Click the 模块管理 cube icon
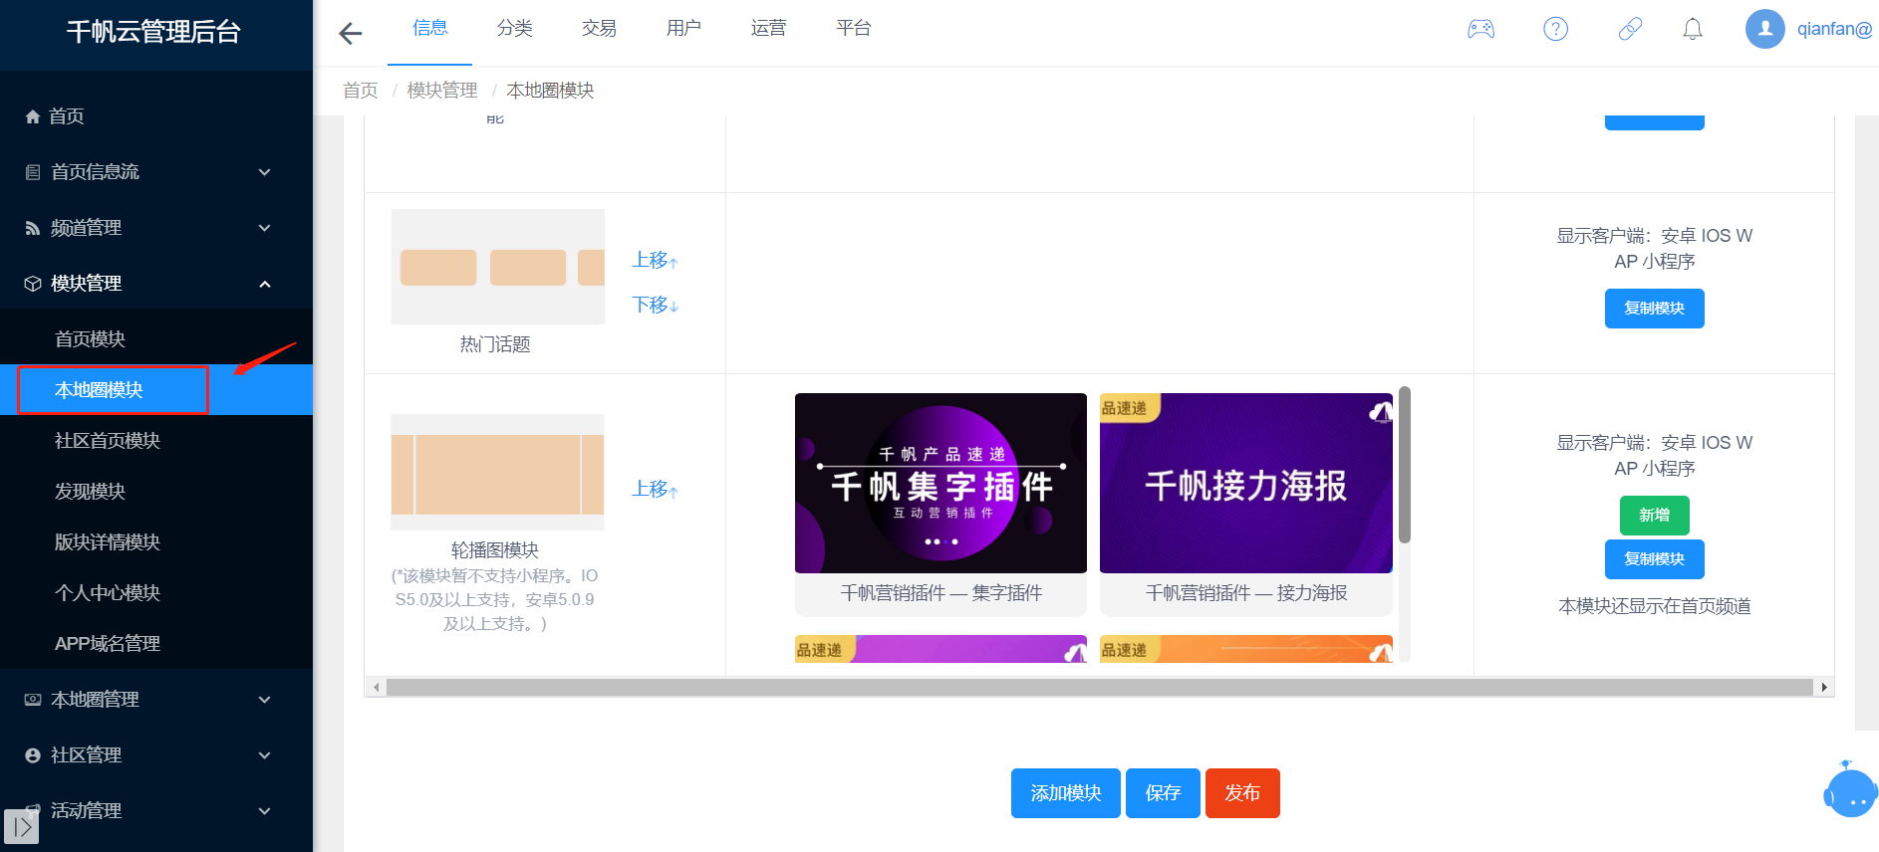 click(x=33, y=284)
